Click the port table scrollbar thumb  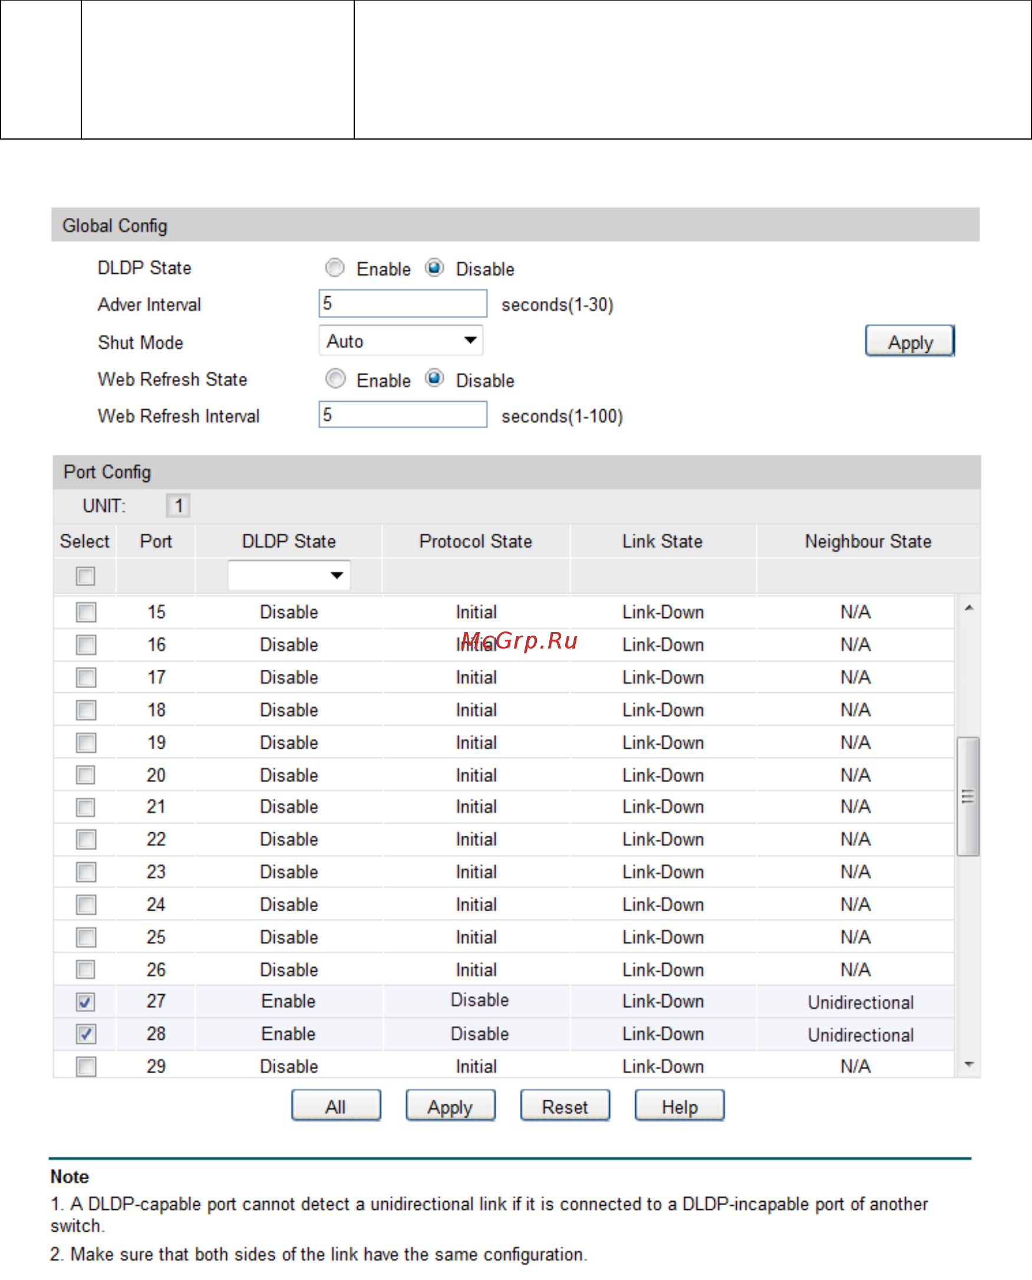968,796
